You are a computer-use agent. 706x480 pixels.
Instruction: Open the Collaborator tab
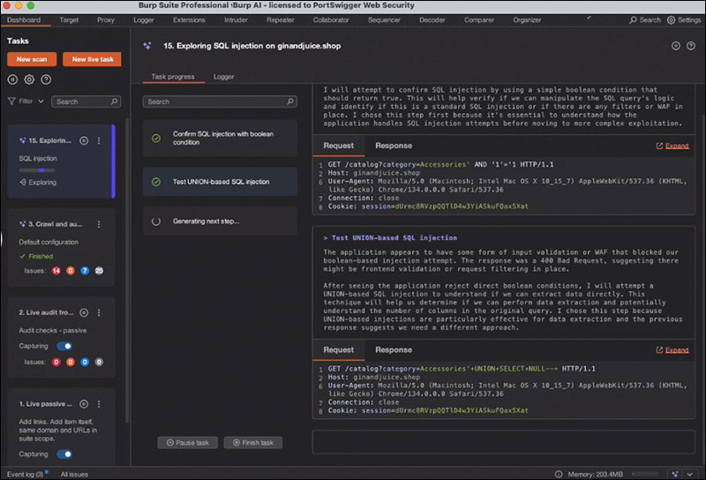click(x=331, y=19)
